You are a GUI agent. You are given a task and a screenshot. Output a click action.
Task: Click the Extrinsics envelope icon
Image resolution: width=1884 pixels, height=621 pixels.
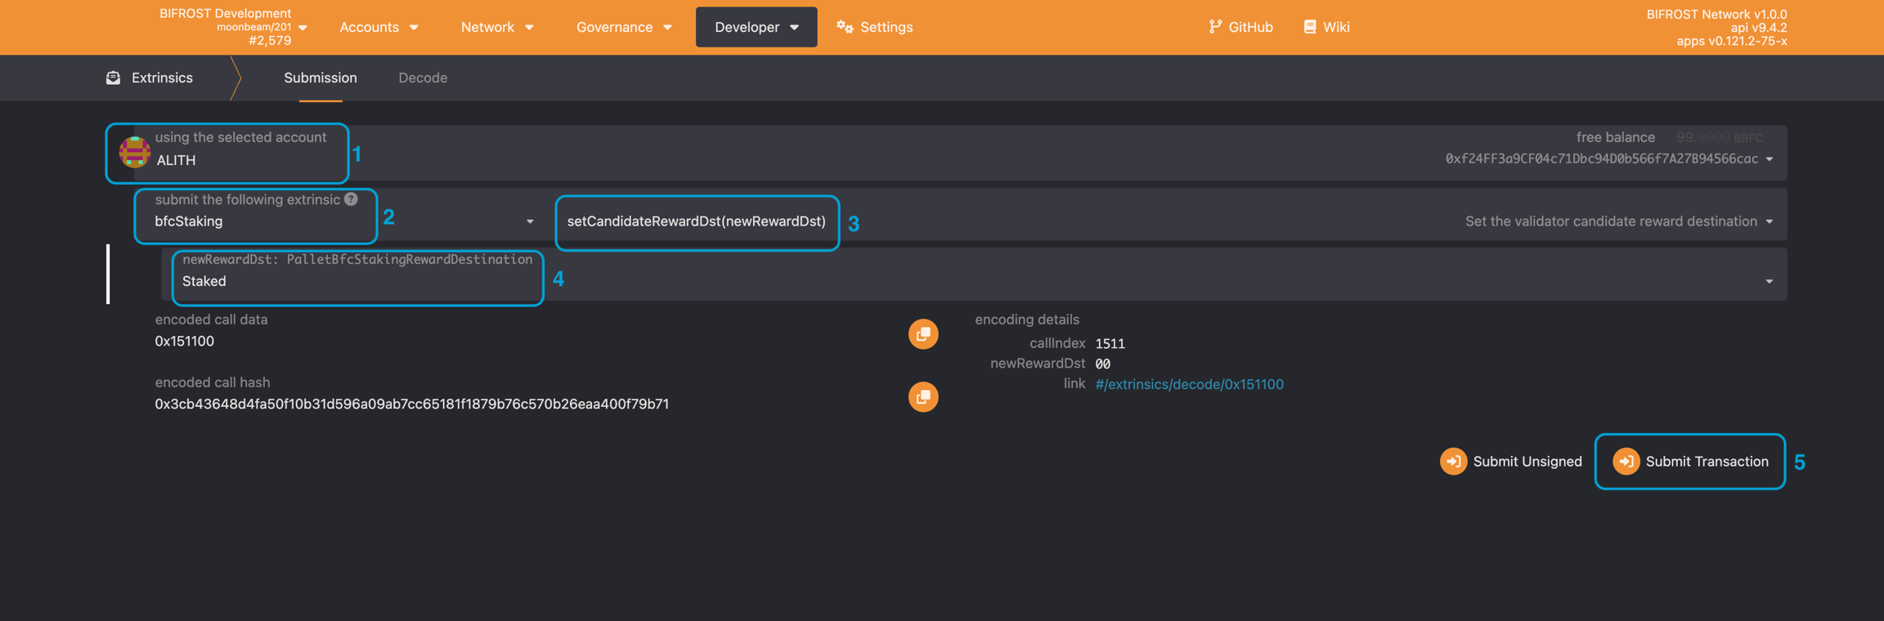[x=114, y=78]
